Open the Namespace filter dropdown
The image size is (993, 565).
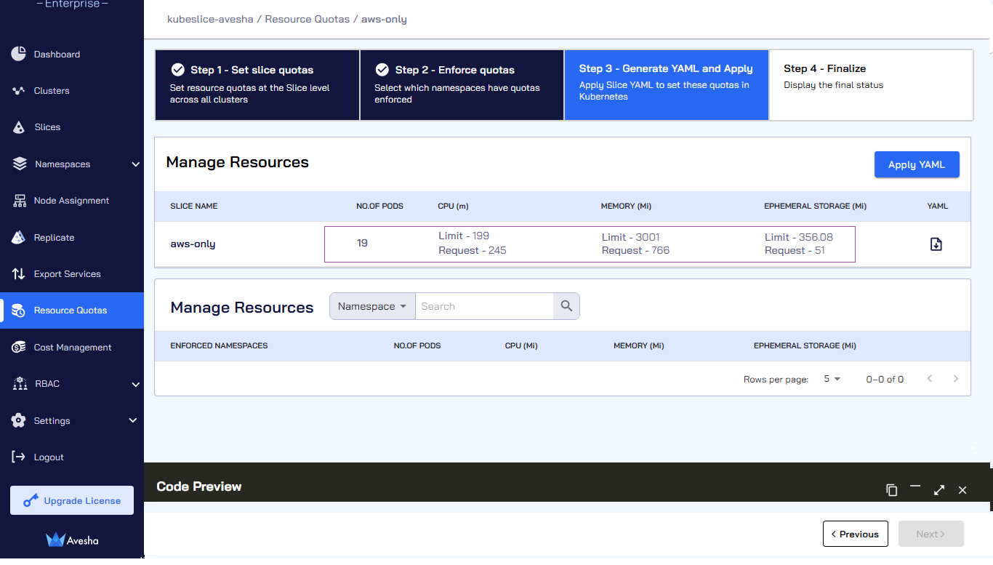click(x=372, y=306)
